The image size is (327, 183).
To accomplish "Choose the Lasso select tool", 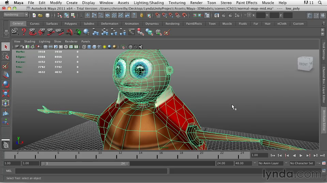I will coord(6,56).
